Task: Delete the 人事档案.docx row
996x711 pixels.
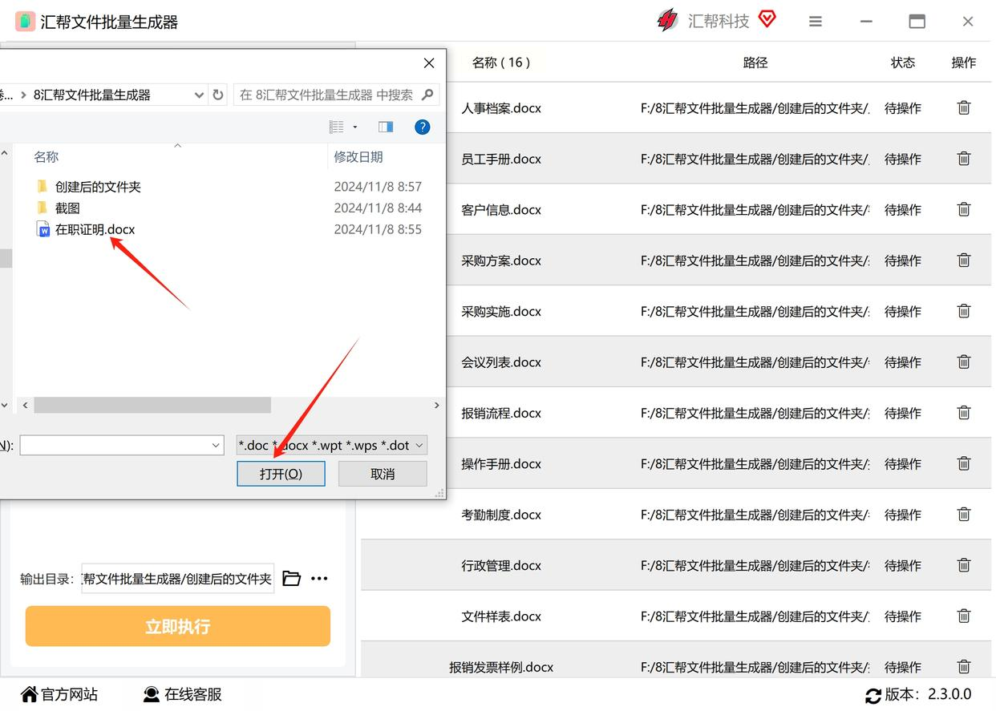Action: 964,107
